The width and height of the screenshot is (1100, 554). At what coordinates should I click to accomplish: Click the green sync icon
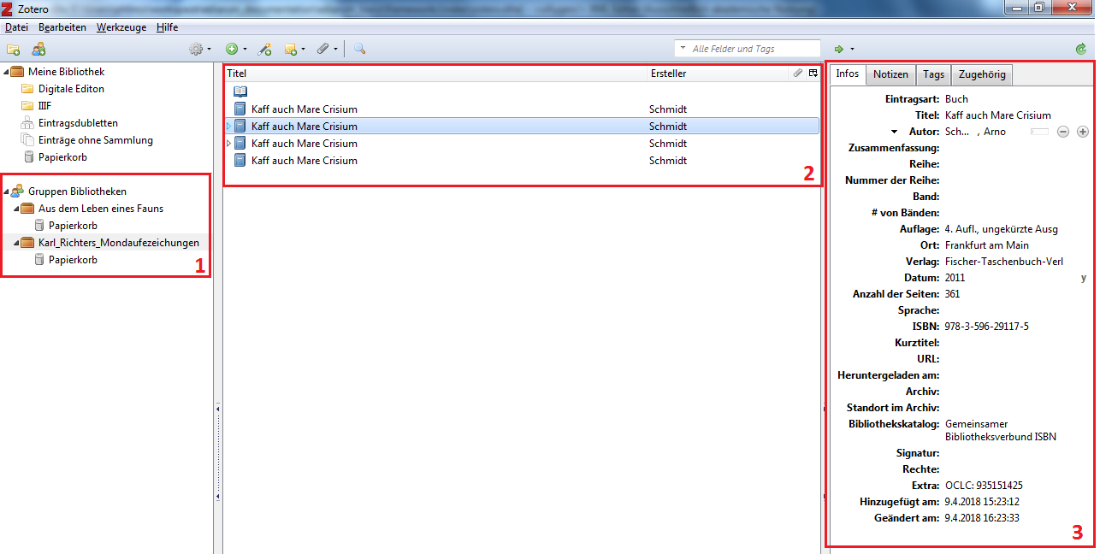[1081, 50]
